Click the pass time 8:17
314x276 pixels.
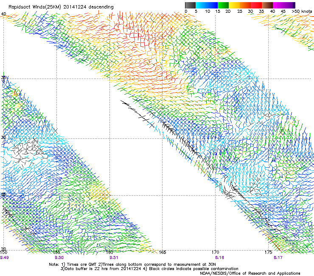(x=278, y=258)
